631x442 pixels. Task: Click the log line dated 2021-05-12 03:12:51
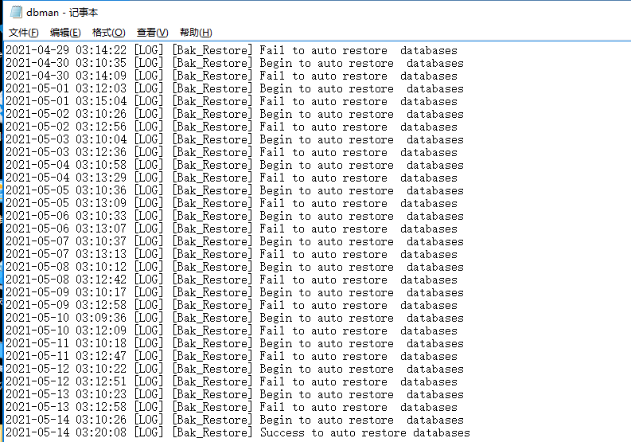232,381
